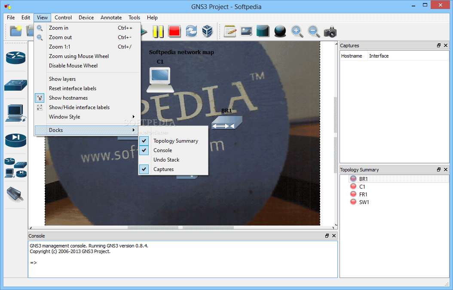This screenshot has height=290, width=453.
Task: Browse end devices computer icon
Action: point(15,113)
